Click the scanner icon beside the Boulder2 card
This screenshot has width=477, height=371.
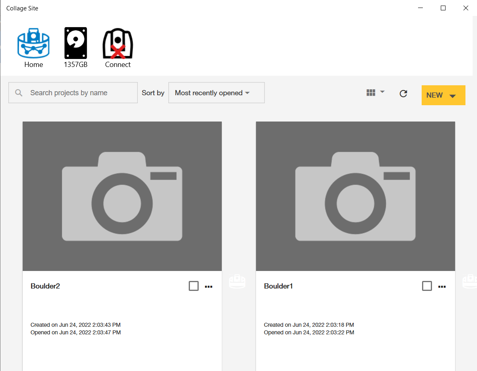pos(237,281)
